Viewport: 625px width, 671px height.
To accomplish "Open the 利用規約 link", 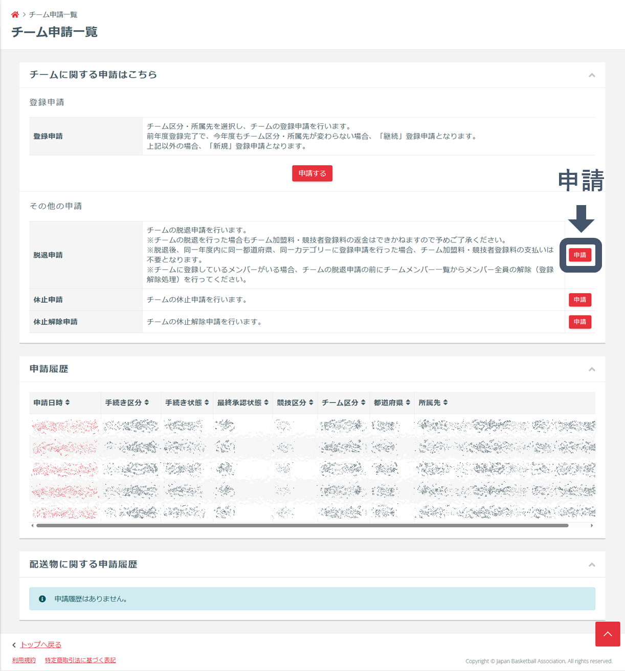I will 24,660.
